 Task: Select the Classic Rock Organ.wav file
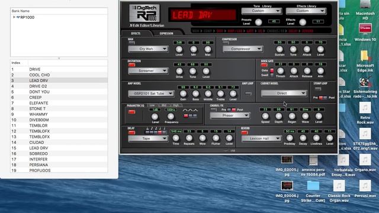(x=339, y=186)
